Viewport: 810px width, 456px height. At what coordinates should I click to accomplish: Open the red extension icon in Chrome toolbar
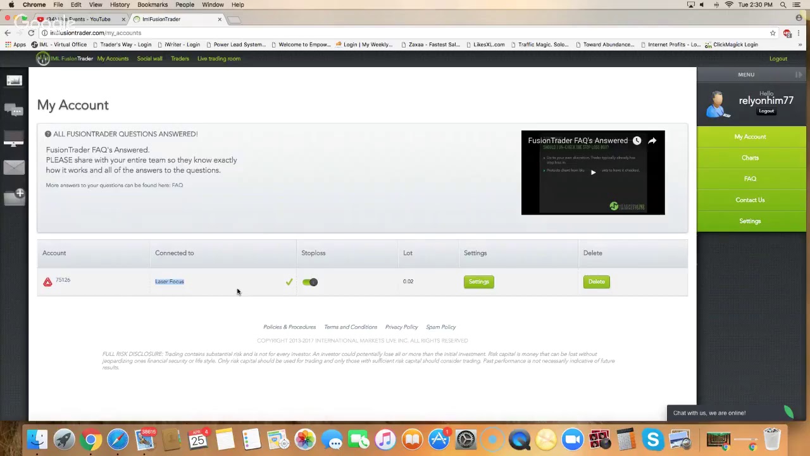(x=787, y=33)
